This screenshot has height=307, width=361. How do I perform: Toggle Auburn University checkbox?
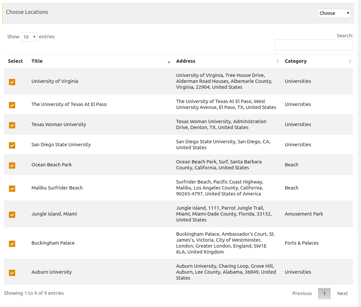[x=12, y=273]
